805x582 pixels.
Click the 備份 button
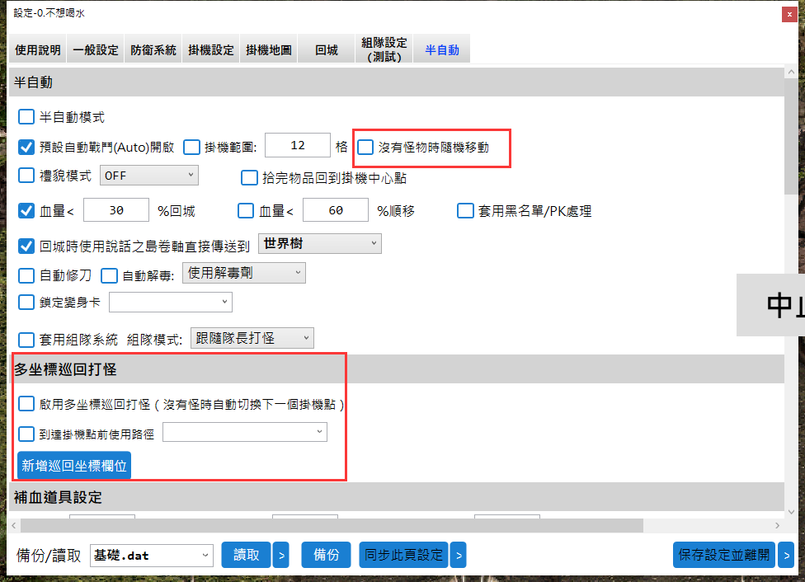point(327,556)
